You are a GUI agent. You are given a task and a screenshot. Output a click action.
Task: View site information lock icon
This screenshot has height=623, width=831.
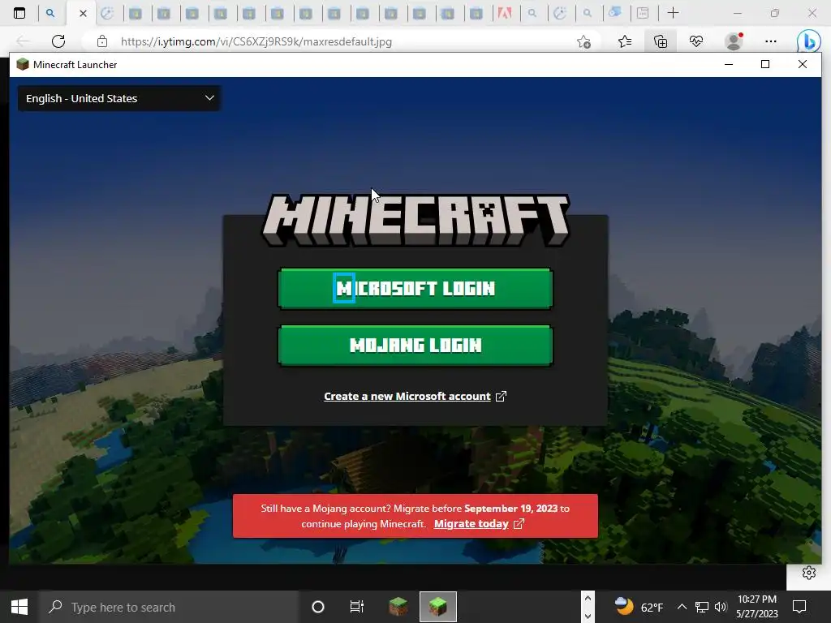(102, 41)
